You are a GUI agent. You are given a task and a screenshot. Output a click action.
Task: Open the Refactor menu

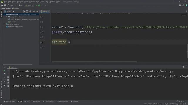[x=32, y=2]
